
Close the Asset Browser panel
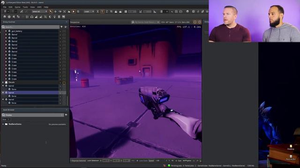[x=67, y=110]
